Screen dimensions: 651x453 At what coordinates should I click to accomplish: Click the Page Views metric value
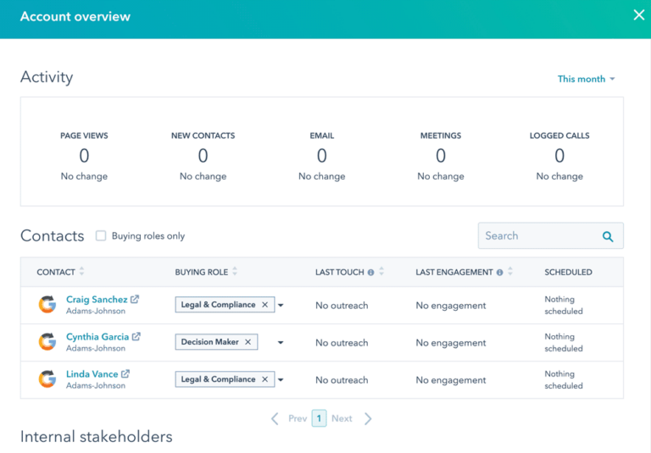[84, 156]
